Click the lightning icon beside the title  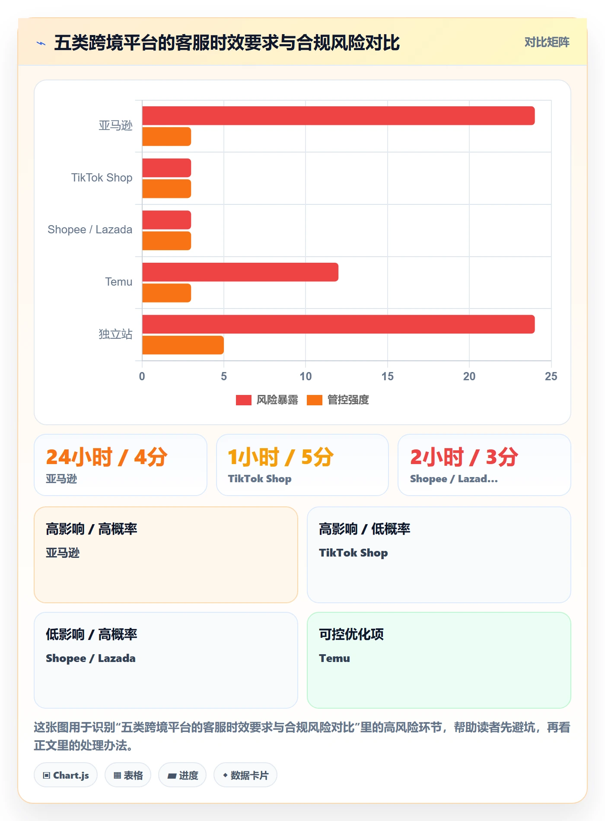click(x=41, y=43)
